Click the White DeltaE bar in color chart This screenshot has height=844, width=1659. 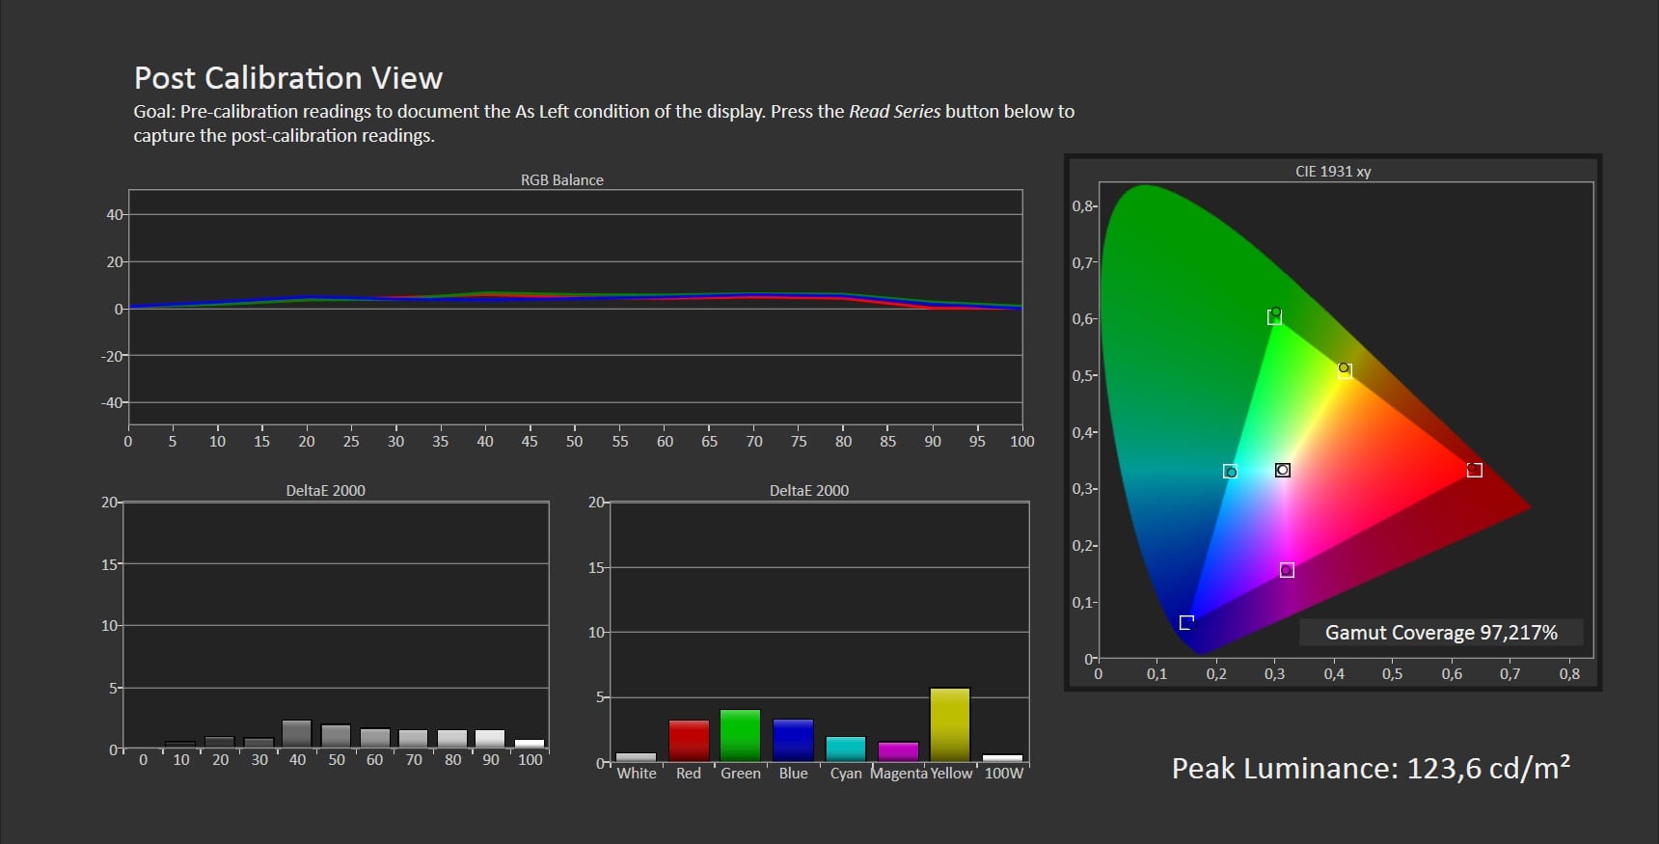637,757
